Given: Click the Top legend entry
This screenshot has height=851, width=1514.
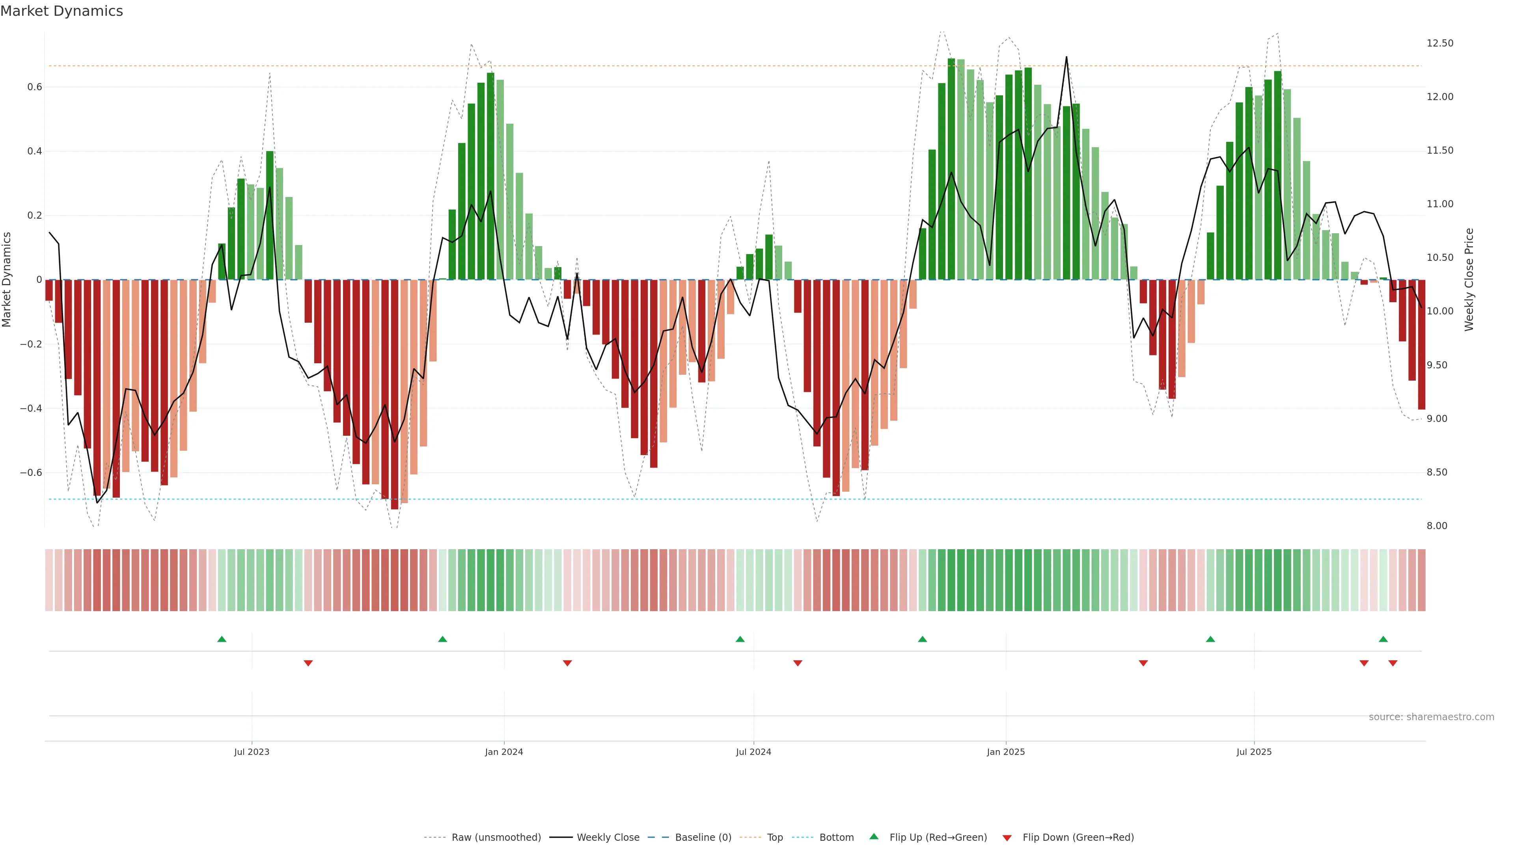Looking at the screenshot, I should coord(775,838).
